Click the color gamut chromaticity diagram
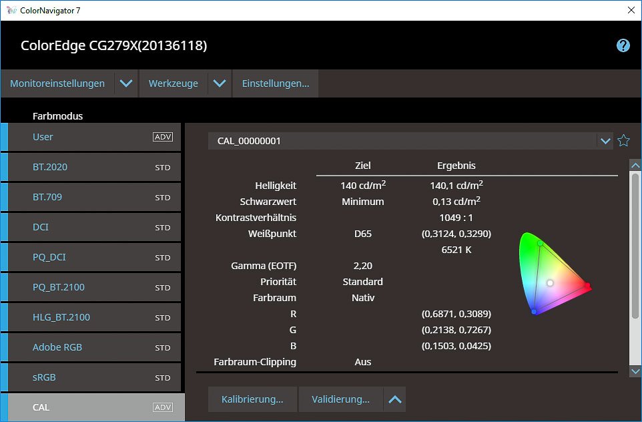The height and width of the screenshot is (422, 642). point(555,273)
